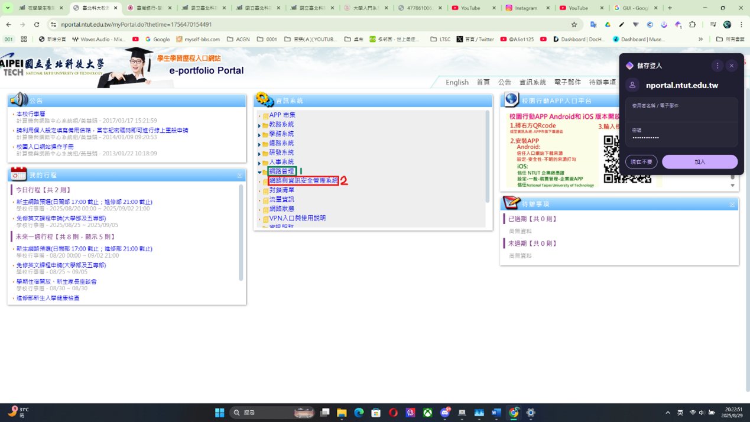Open the media control music icon

(x=713, y=25)
